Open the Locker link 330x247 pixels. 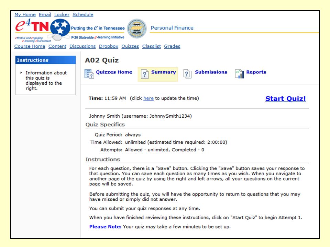(x=62, y=15)
